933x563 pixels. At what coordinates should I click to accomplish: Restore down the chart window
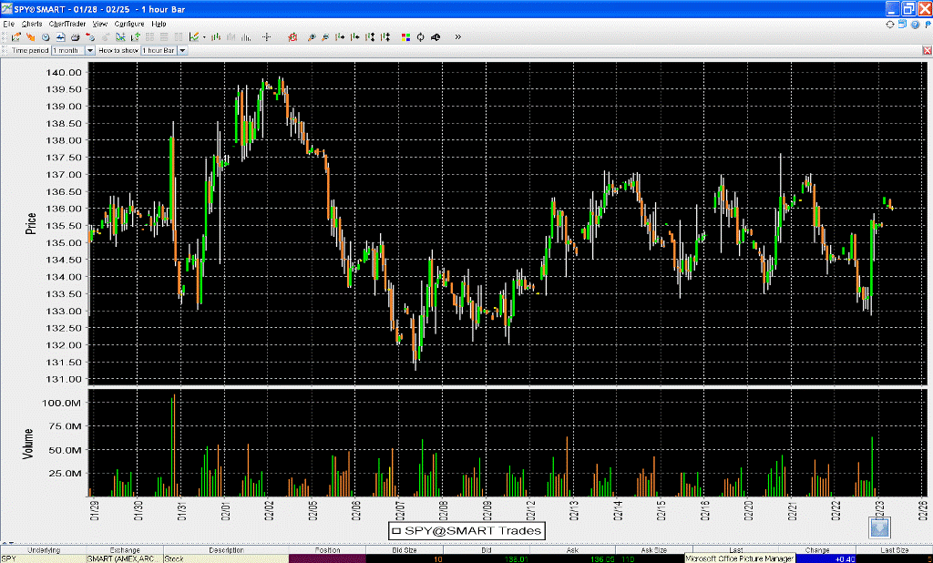click(908, 8)
